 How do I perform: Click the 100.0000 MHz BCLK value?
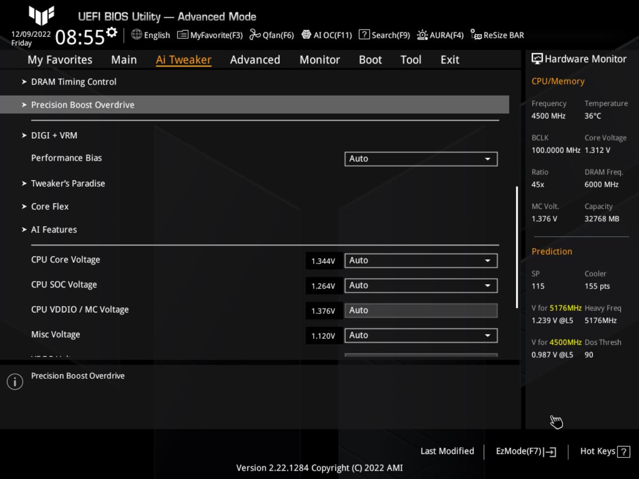(556, 150)
